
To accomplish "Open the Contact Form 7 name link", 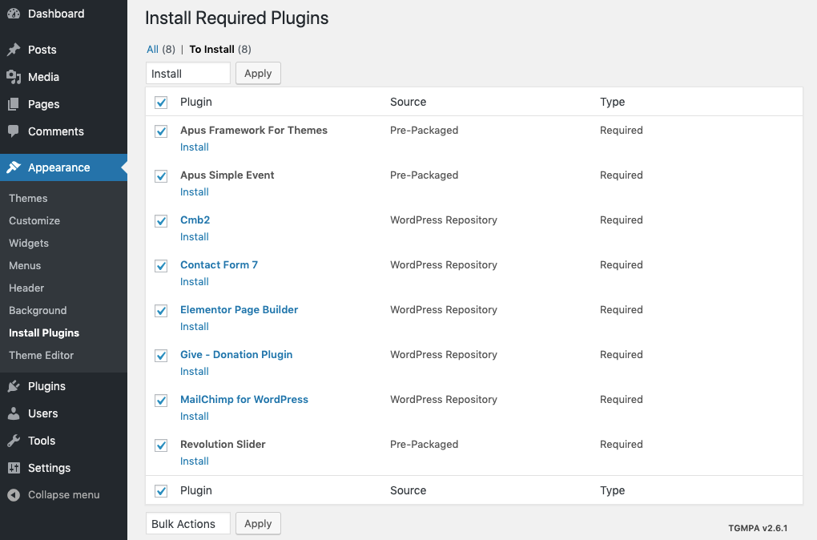I will tap(219, 264).
